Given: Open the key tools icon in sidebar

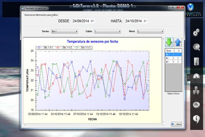Looking at the screenshot, I should tap(196, 105).
